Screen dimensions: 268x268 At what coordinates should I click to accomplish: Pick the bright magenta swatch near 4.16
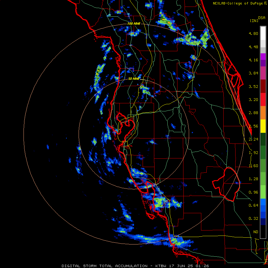coord(263,57)
